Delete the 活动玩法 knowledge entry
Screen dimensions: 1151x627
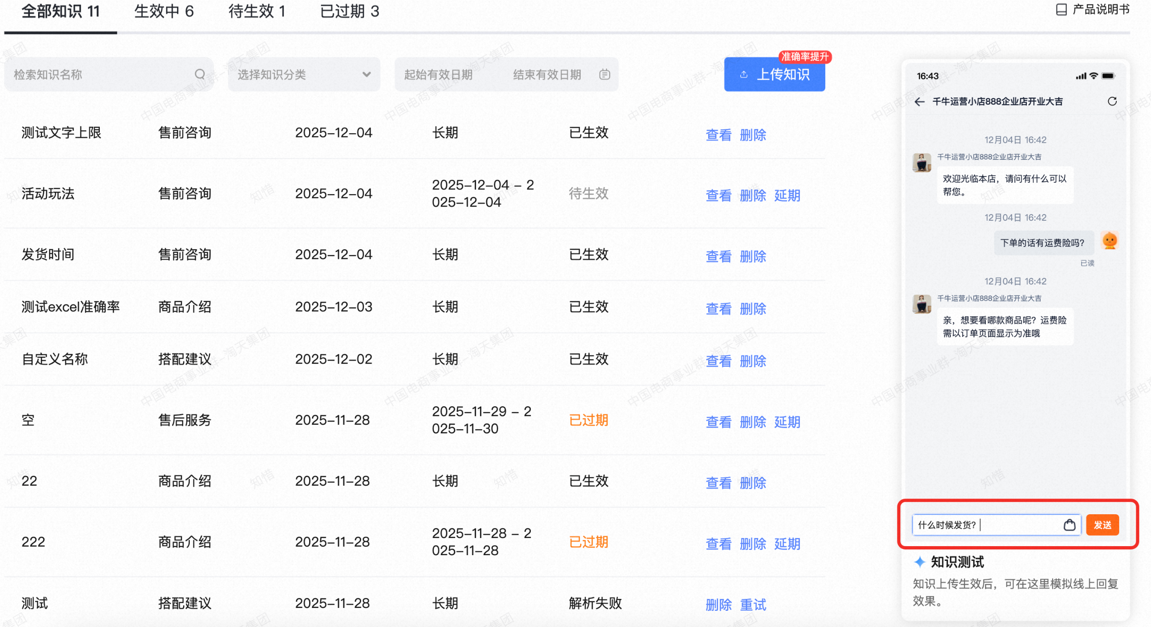[x=753, y=195]
